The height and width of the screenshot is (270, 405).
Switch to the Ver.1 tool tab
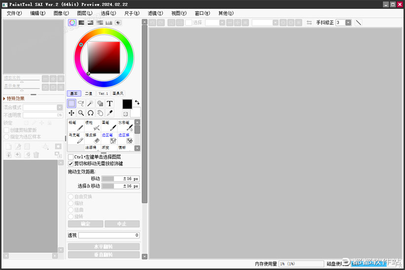(103, 93)
